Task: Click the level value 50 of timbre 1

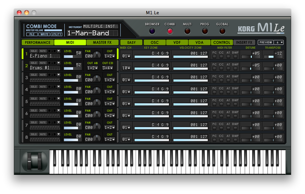Action: coord(79,53)
